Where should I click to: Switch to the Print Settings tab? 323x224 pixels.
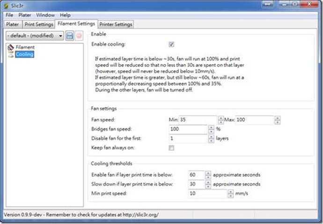[x=39, y=24]
